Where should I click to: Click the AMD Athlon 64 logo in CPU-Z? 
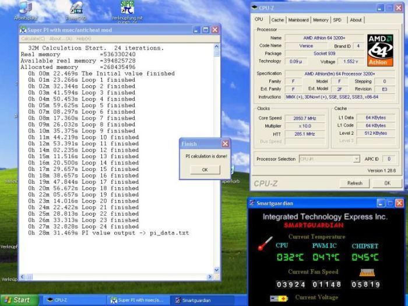pyautogui.click(x=380, y=51)
